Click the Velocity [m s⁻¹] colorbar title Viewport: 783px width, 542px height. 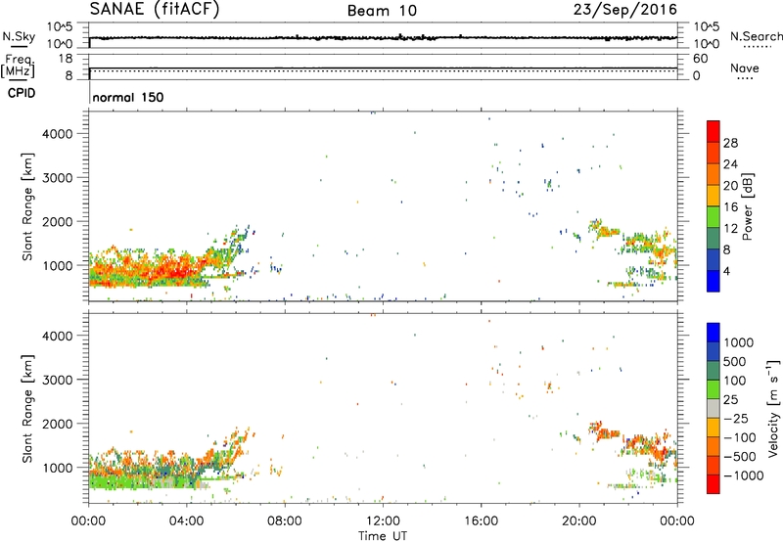773,408
